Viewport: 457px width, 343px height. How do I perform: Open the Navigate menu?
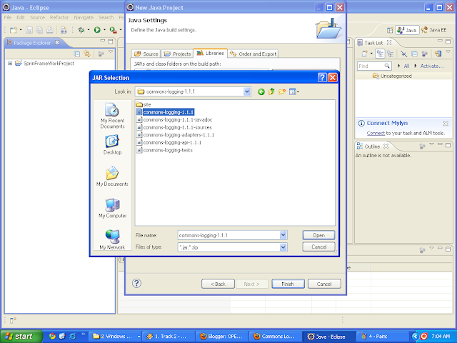[84, 17]
